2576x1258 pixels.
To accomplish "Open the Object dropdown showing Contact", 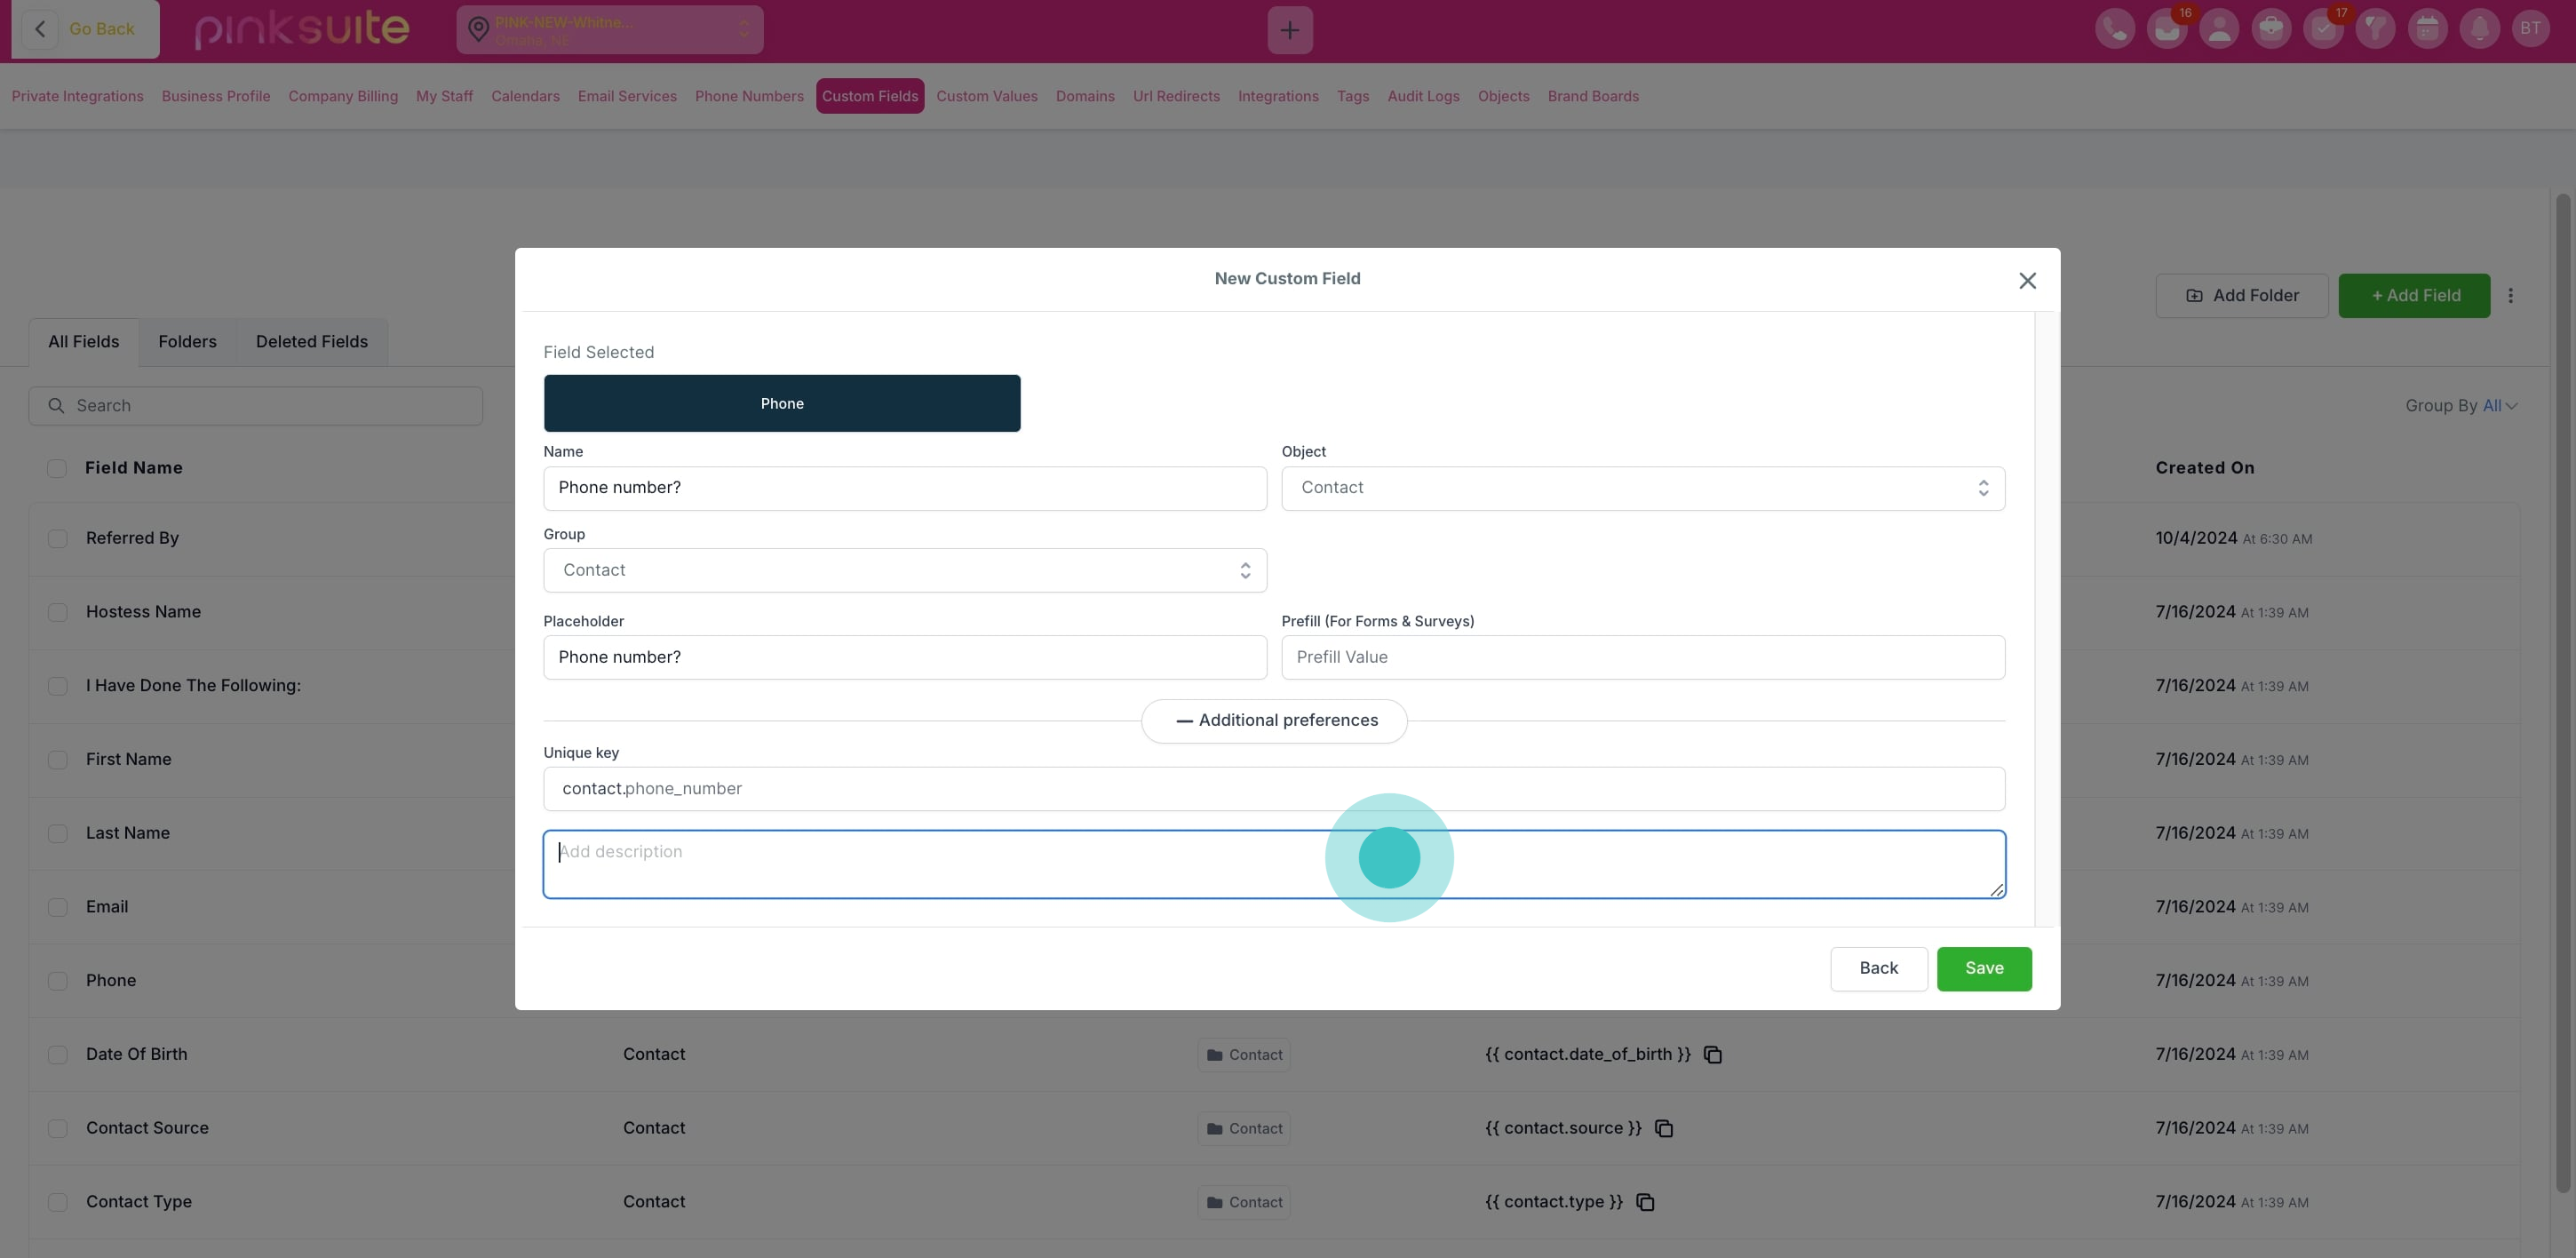I will coord(1642,488).
